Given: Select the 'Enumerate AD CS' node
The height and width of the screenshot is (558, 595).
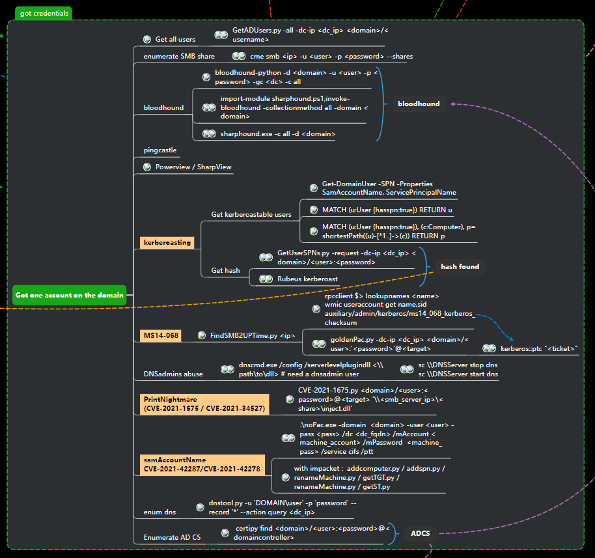Looking at the screenshot, I should point(173,538).
